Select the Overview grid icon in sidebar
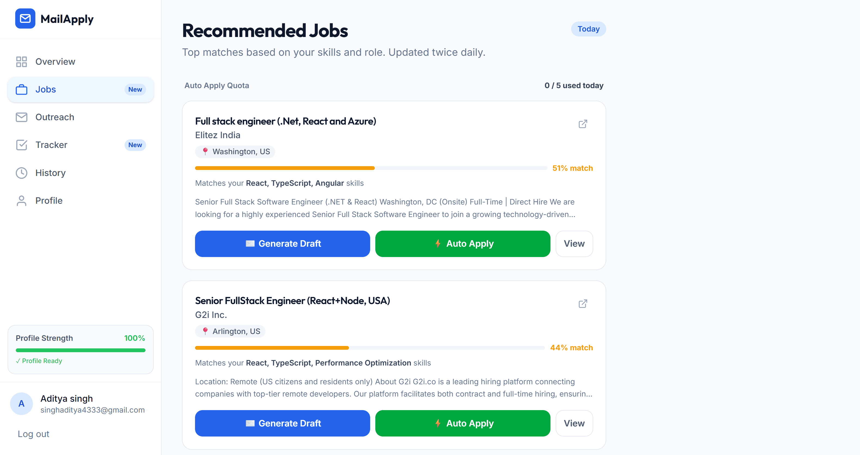This screenshot has height=455, width=860. pyautogui.click(x=21, y=61)
